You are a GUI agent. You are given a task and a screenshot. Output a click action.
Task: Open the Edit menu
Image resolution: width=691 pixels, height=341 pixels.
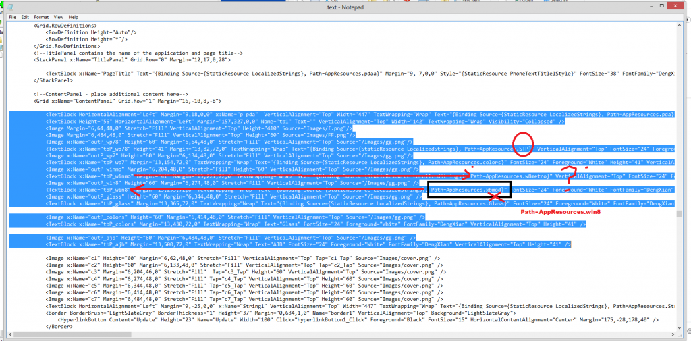(25, 16)
